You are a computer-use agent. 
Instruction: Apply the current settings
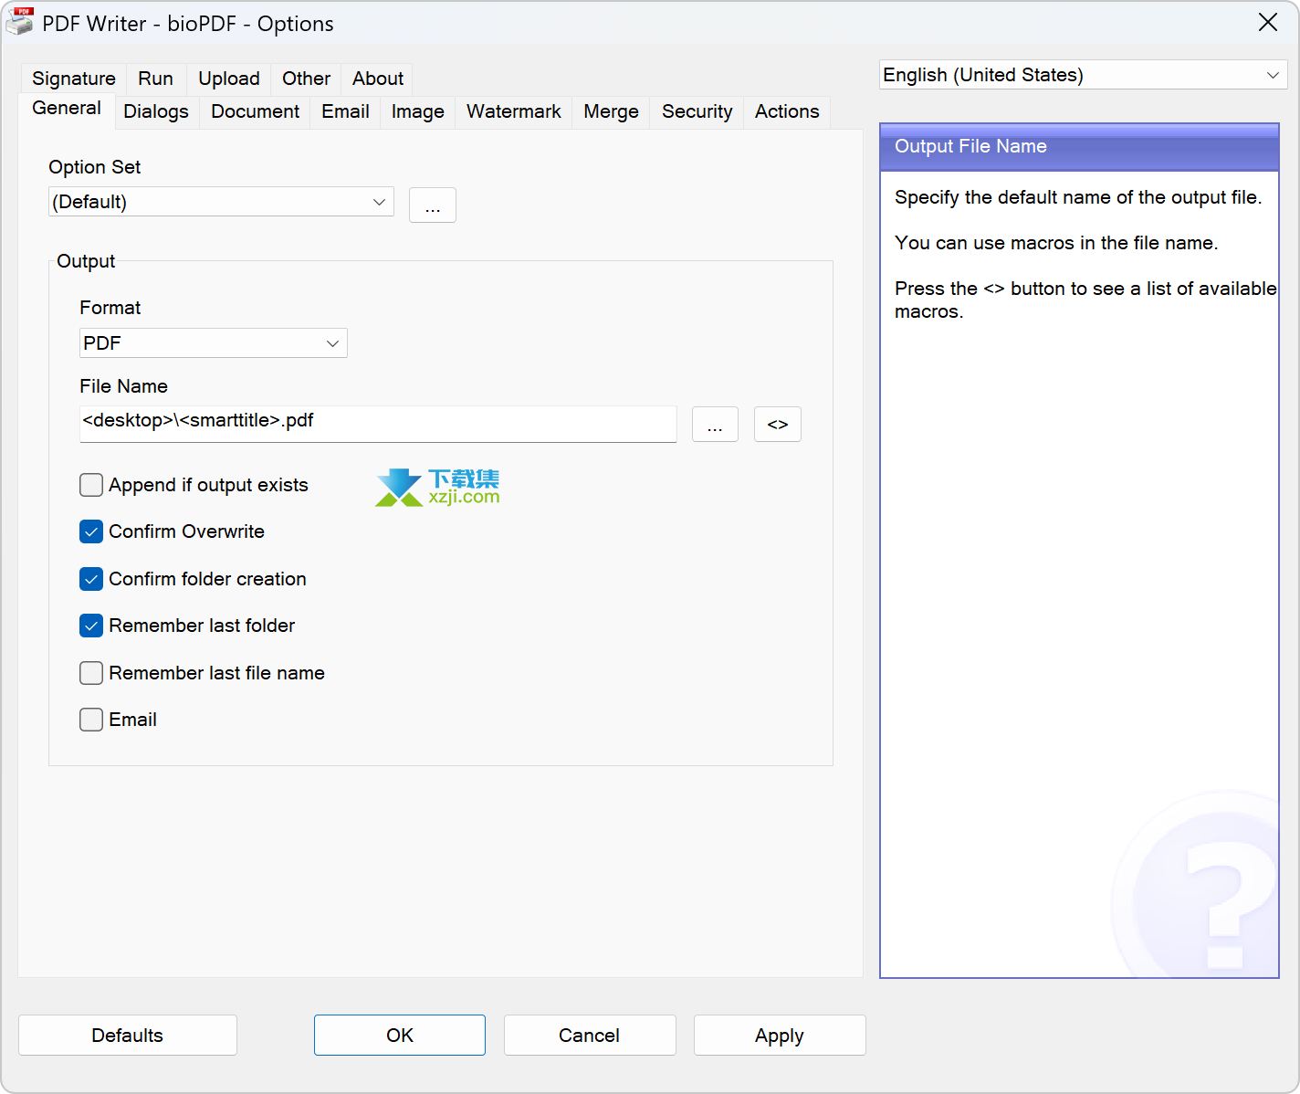780,1036
